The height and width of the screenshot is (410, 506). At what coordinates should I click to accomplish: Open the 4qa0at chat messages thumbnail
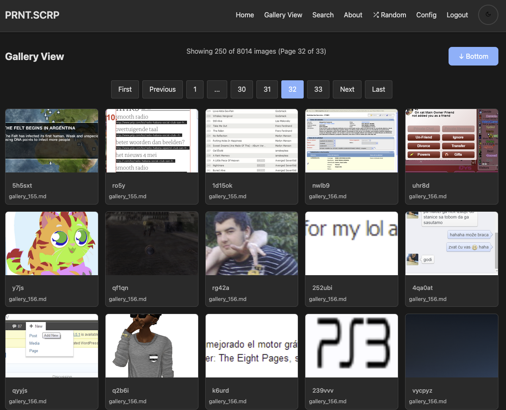coord(452,243)
